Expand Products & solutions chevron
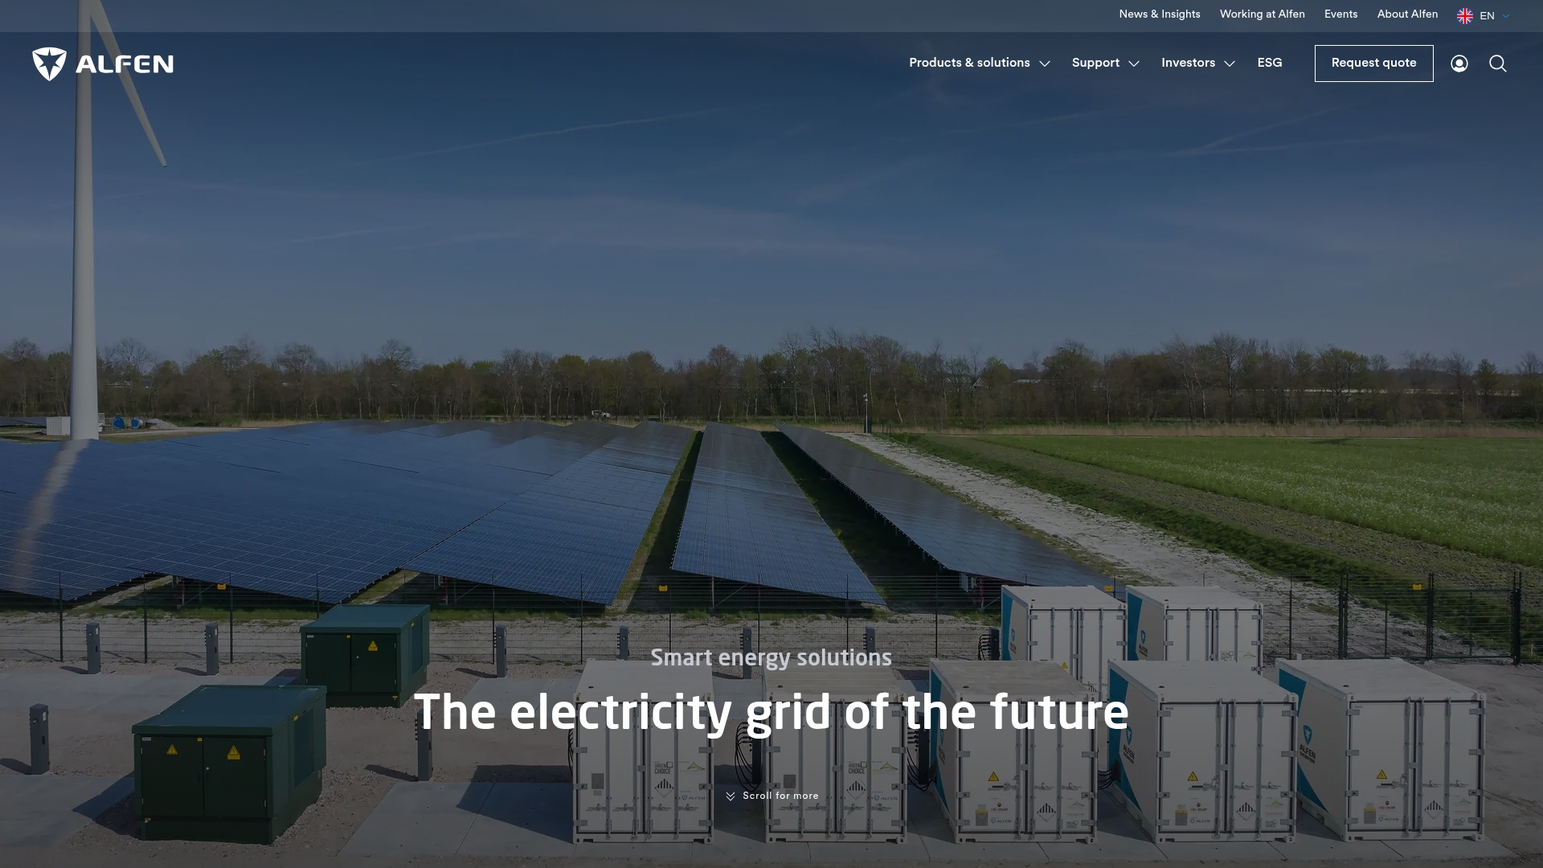Screen dimensions: 1543x868 point(1045,63)
